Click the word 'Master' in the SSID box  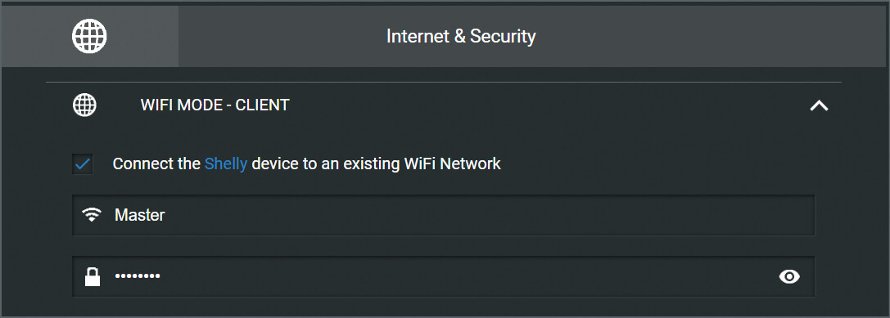click(140, 215)
